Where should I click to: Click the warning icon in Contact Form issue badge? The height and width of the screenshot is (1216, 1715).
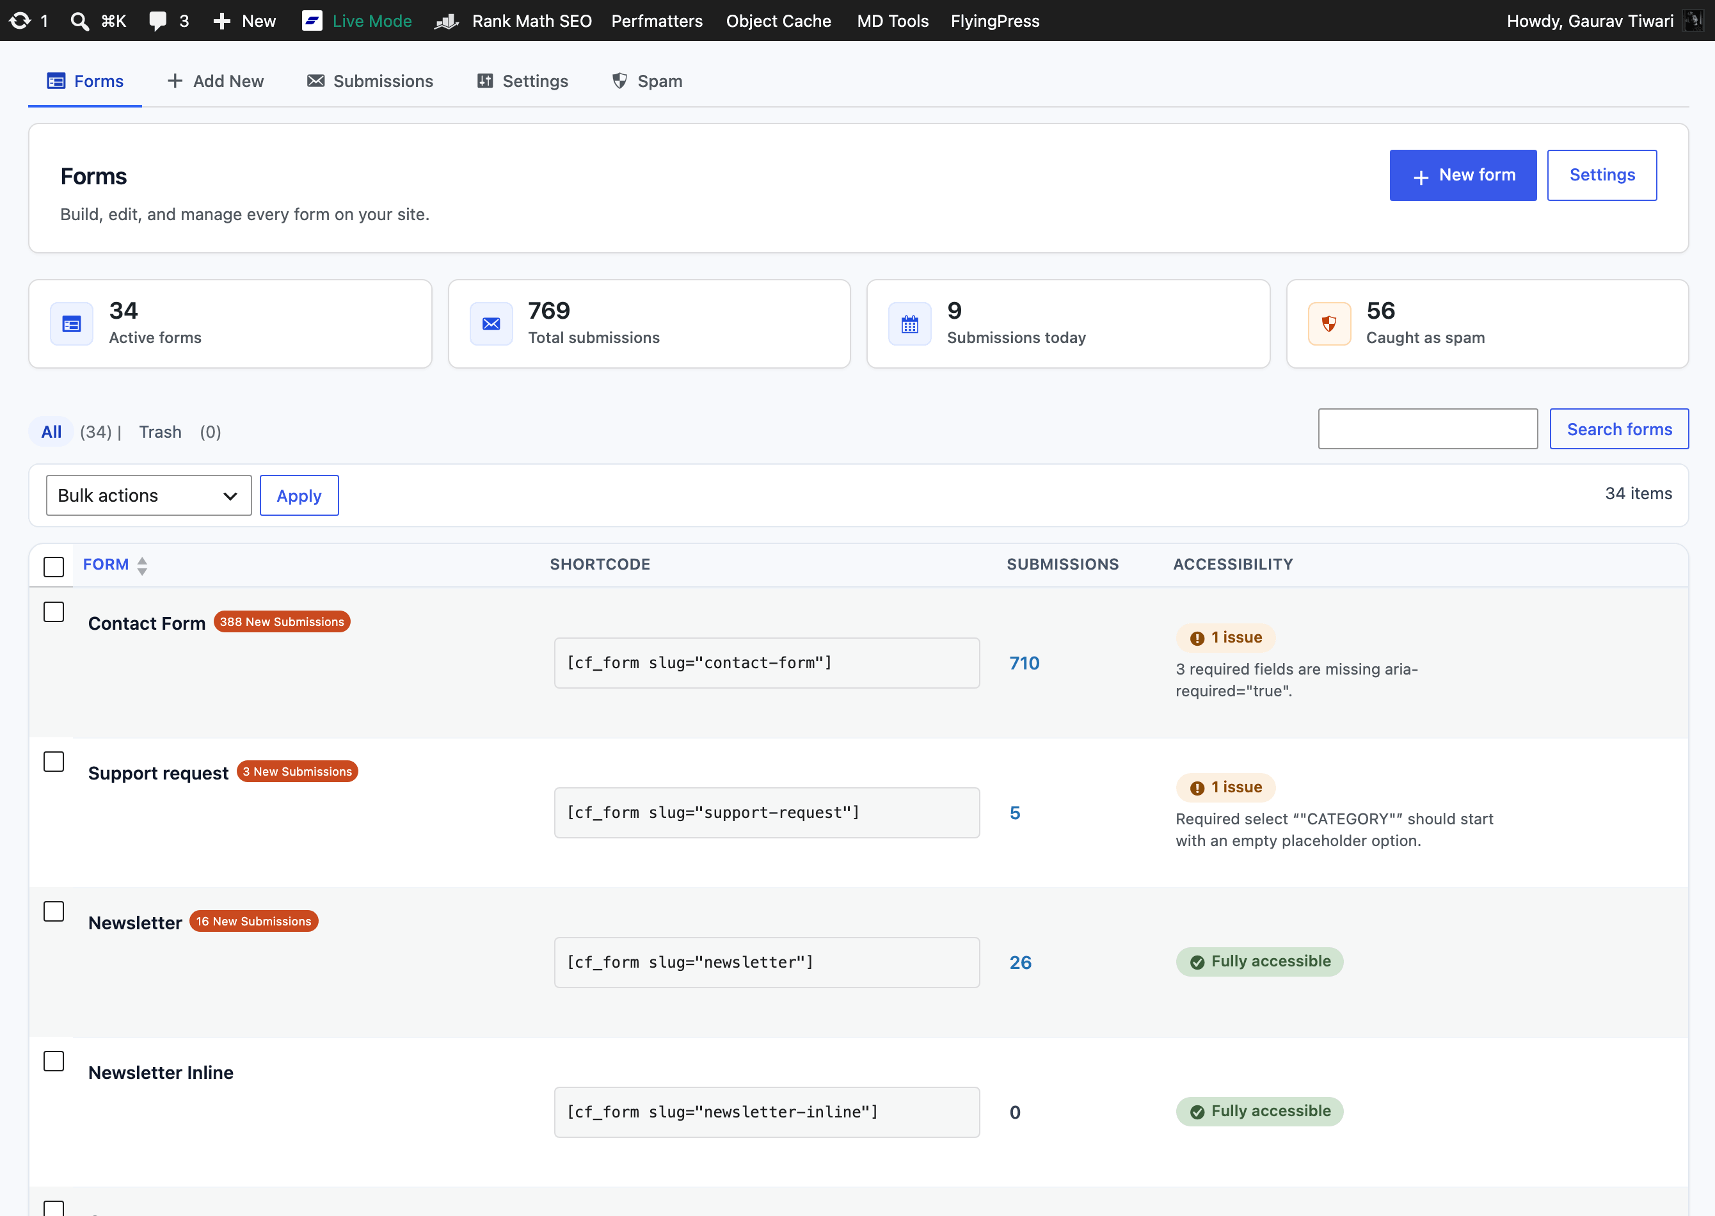(1197, 638)
